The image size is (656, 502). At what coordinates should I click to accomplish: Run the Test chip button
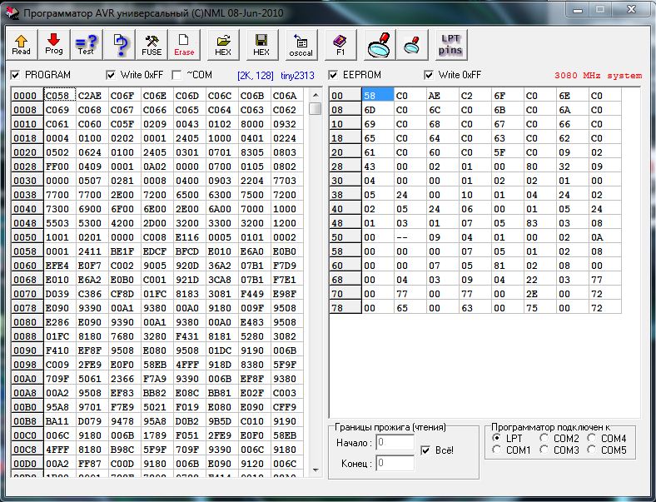tap(86, 44)
